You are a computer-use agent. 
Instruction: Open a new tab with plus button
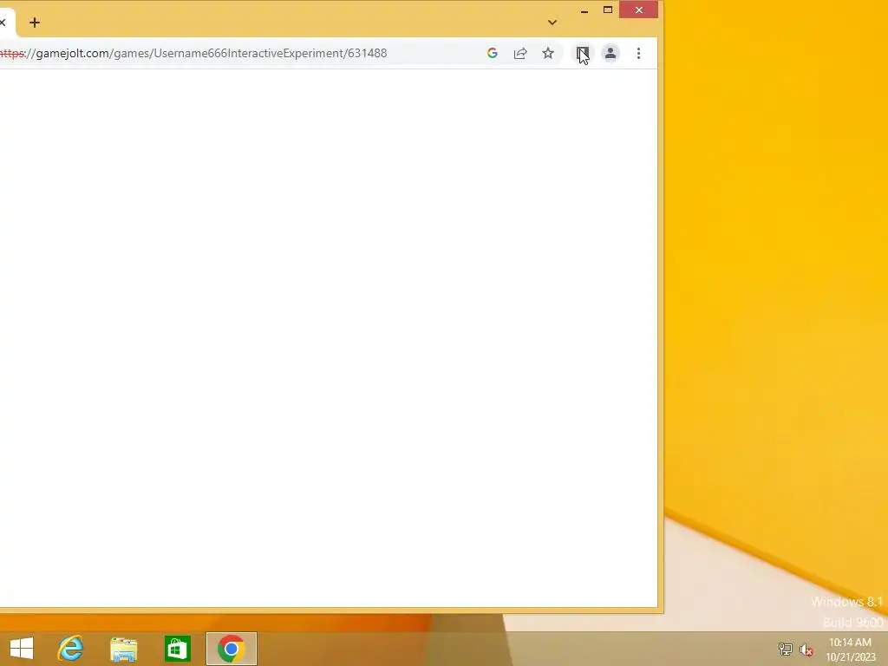[35, 23]
